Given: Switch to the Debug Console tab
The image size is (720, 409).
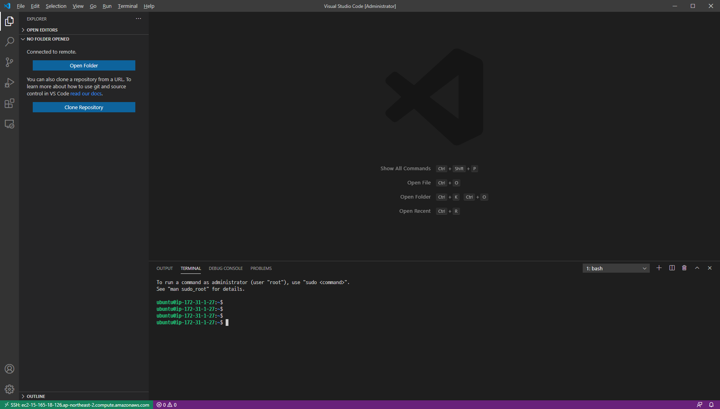Looking at the screenshot, I should coord(226,268).
